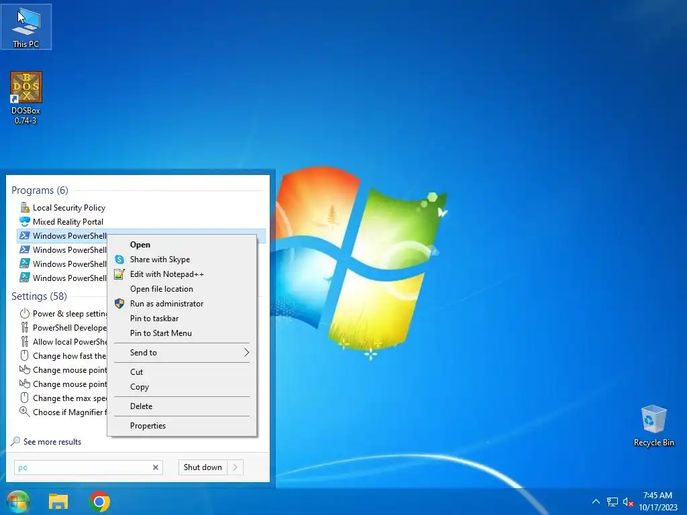687x515 pixels.
Task: Select the DOSBox 0.74-3 desktop shortcut
Action: click(x=26, y=98)
